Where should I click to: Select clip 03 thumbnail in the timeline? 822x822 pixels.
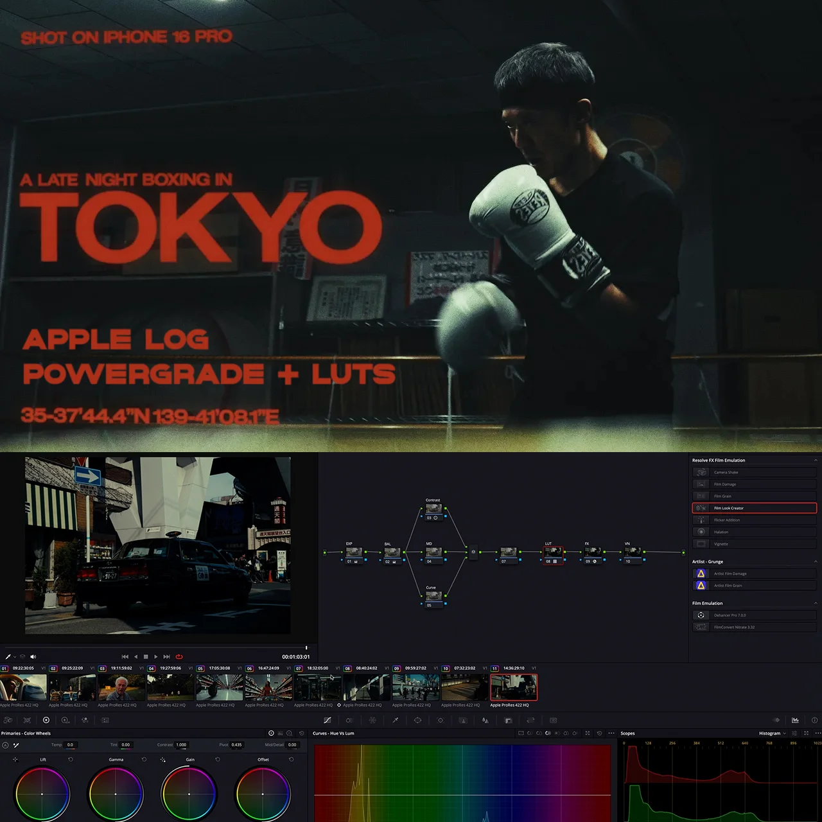[121, 687]
